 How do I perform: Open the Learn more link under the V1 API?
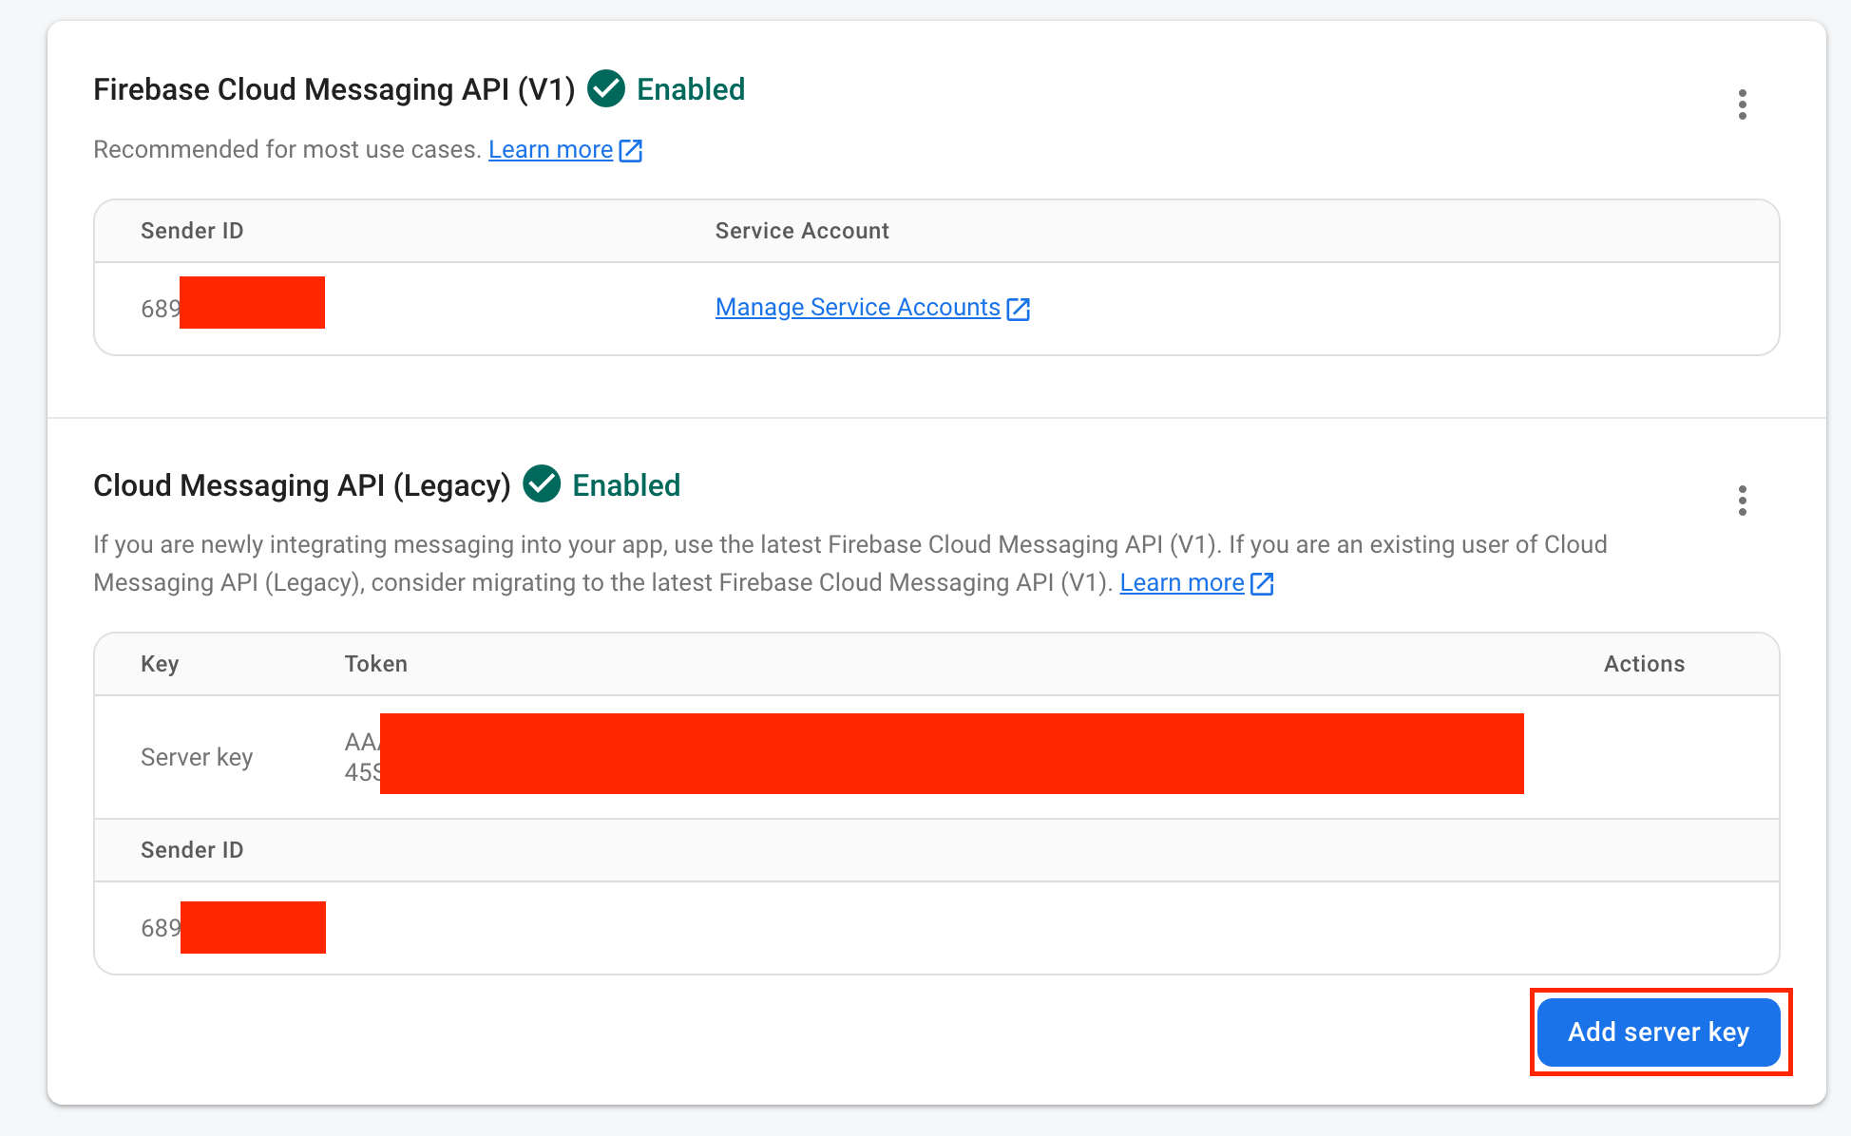tap(550, 150)
